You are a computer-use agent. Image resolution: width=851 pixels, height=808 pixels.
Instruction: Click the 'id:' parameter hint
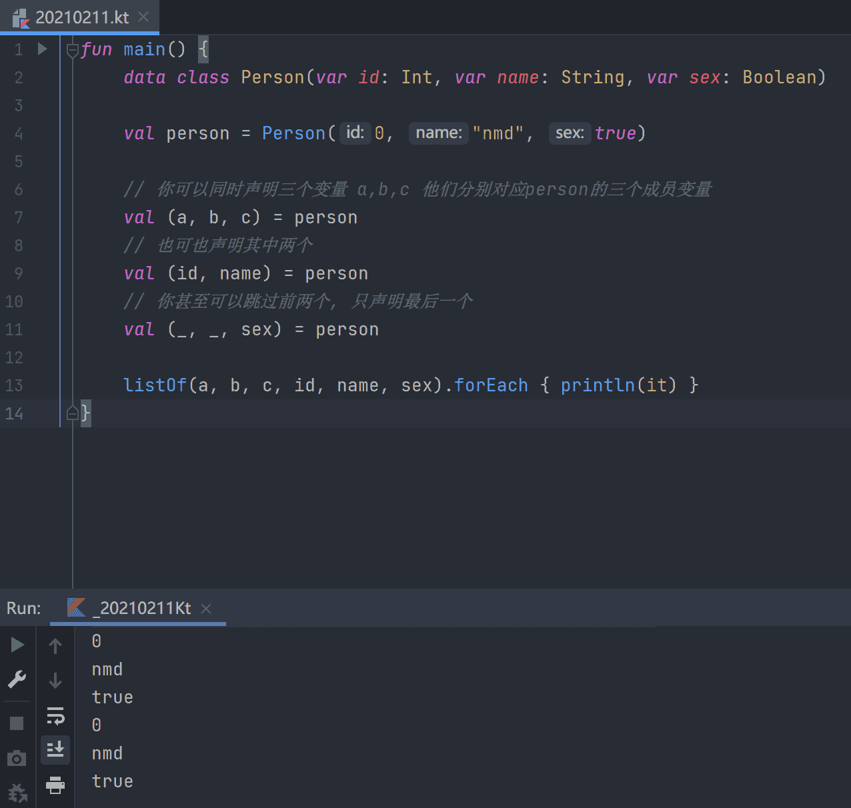click(x=355, y=133)
